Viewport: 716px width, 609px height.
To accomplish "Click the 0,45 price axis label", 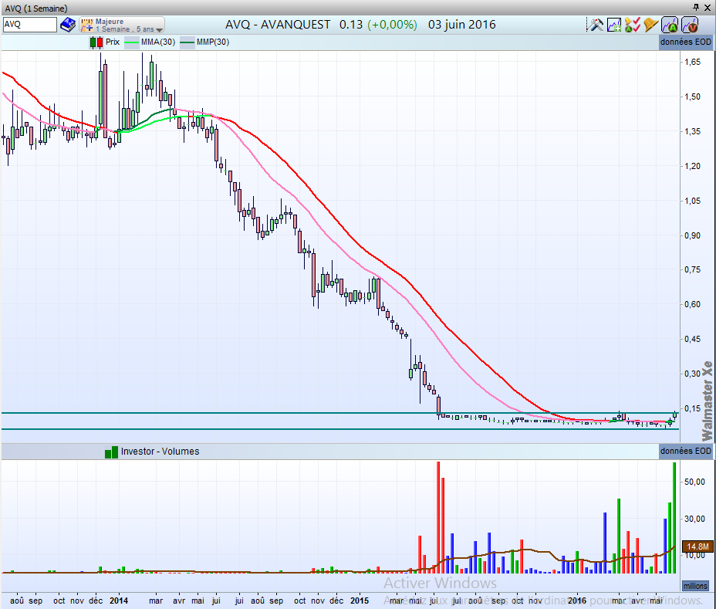I will pyautogui.click(x=692, y=340).
